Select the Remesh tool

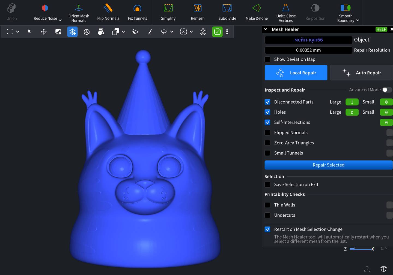(198, 8)
